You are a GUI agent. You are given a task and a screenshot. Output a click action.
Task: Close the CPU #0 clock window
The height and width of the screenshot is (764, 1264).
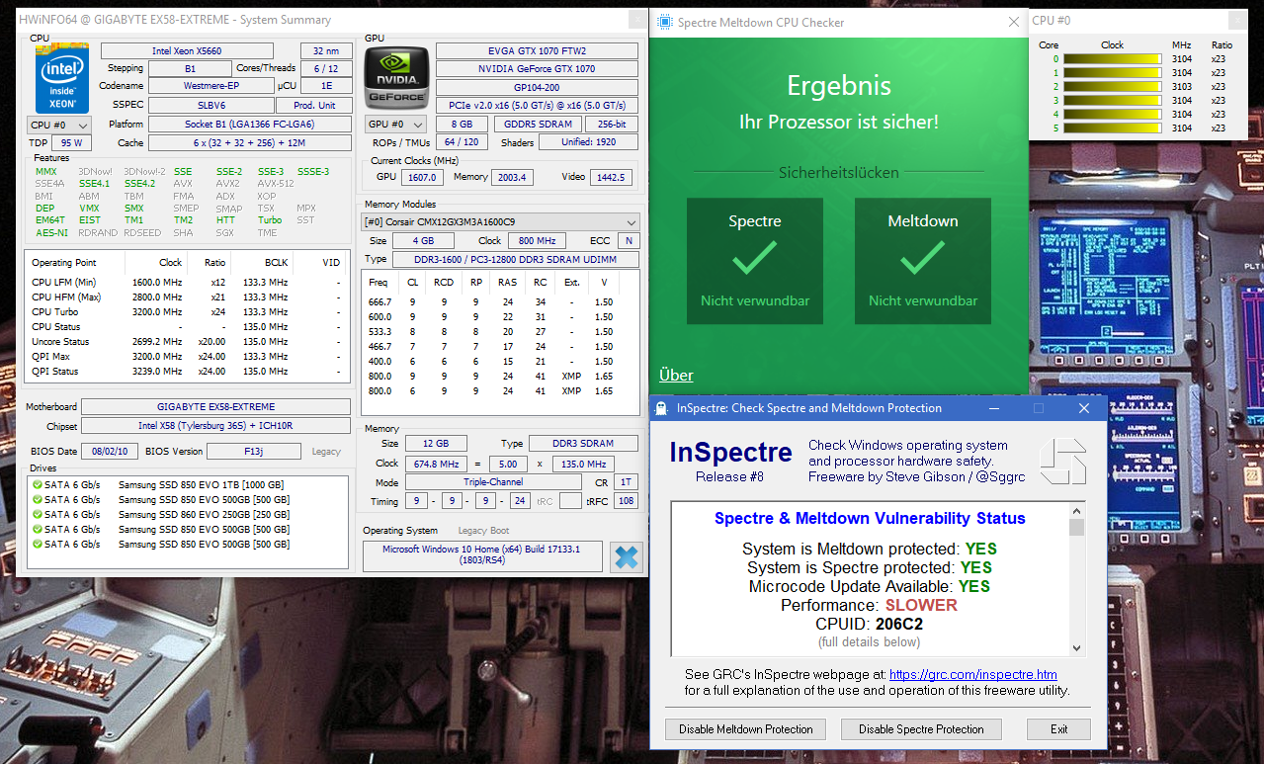point(1236,21)
